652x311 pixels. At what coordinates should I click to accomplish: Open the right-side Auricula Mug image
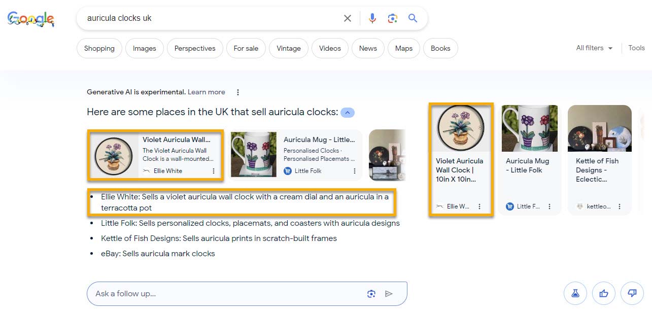(530, 128)
